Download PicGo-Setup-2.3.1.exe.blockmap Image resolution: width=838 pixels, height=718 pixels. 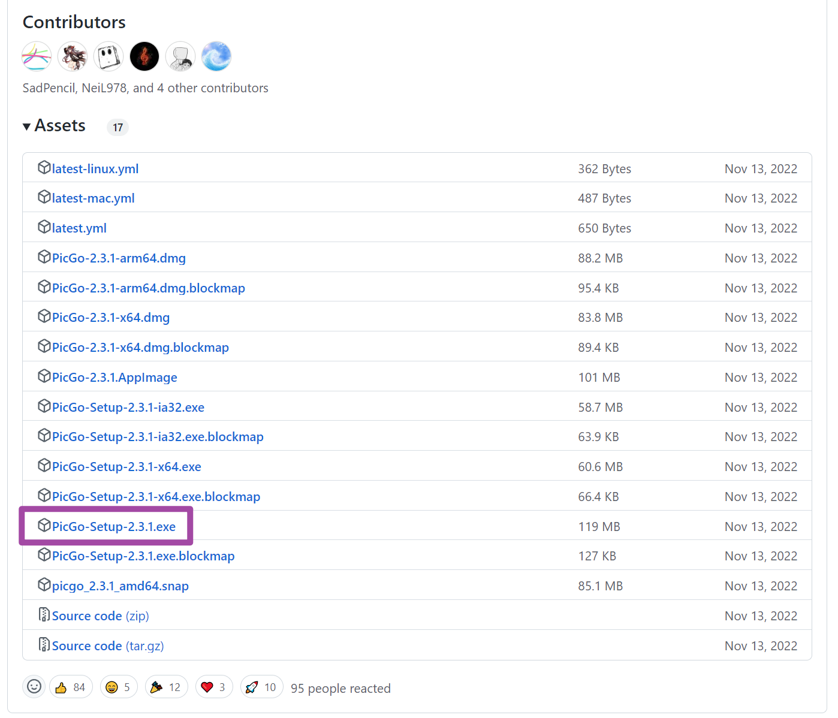(143, 556)
